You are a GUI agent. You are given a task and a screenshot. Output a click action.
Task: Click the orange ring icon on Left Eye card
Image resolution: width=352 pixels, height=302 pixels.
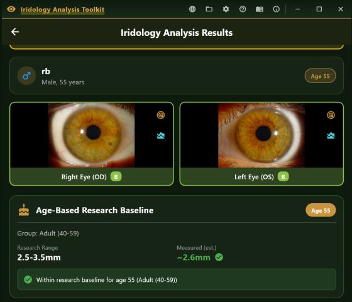click(331, 115)
